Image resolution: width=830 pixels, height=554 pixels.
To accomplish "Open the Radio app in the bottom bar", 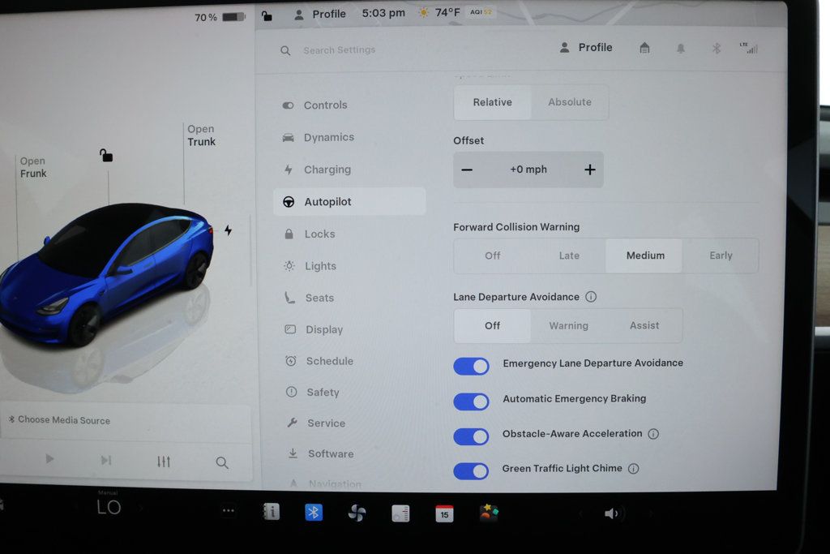I will click(x=400, y=513).
